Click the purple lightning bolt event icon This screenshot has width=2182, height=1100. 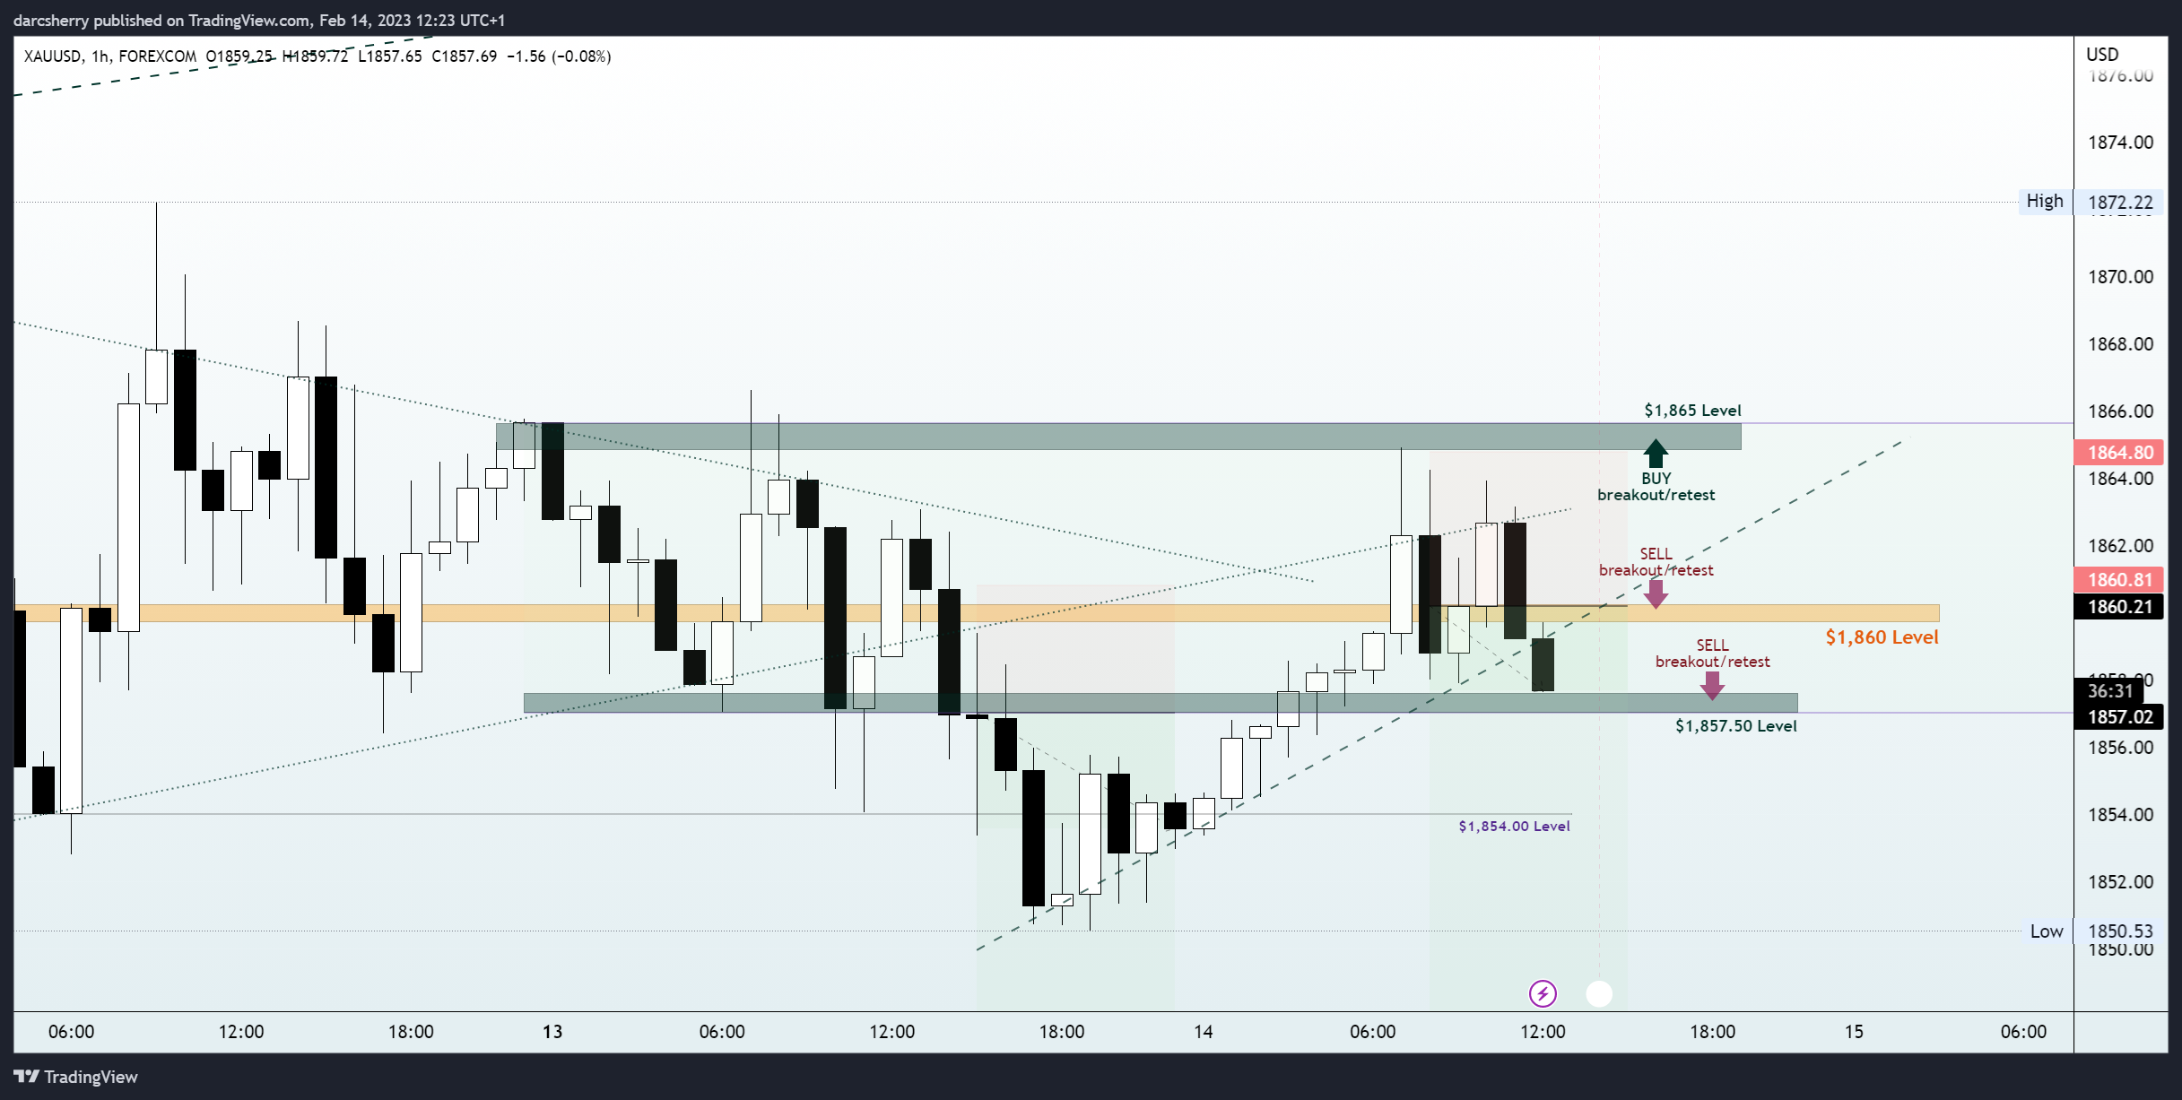[x=1543, y=993]
